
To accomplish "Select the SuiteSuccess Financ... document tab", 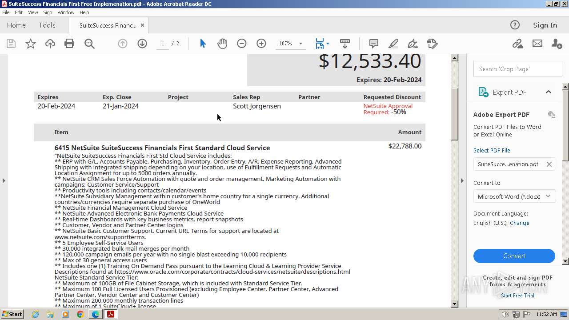I will [x=108, y=25].
